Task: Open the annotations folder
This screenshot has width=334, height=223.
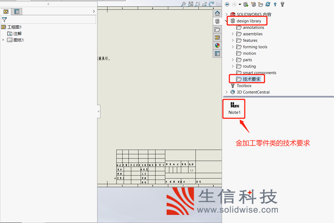Action: coord(254,28)
